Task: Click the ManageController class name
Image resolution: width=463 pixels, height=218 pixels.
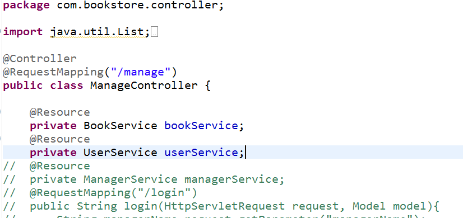Action: pyautogui.click(x=144, y=86)
